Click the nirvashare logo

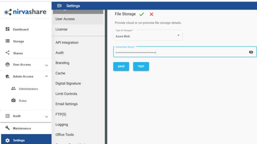[25, 12]
